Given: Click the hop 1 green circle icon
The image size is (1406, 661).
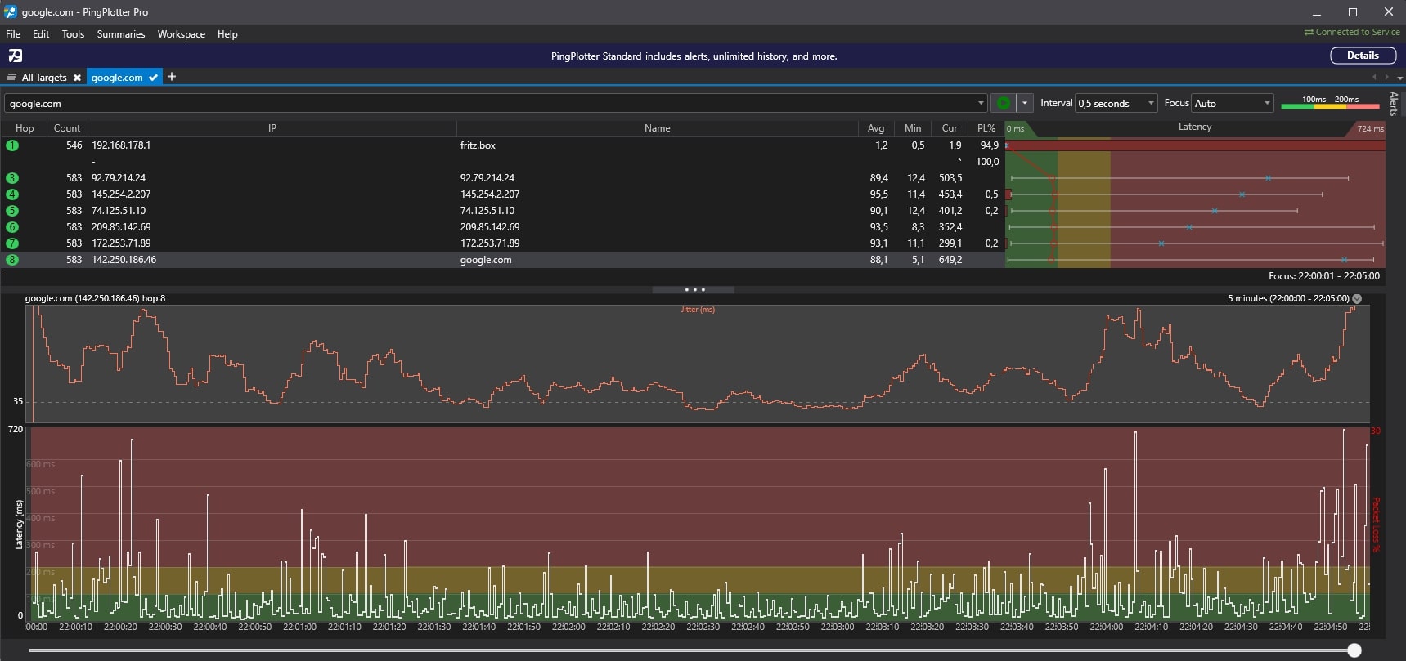Looking at the screenshot, I should 12,145.
